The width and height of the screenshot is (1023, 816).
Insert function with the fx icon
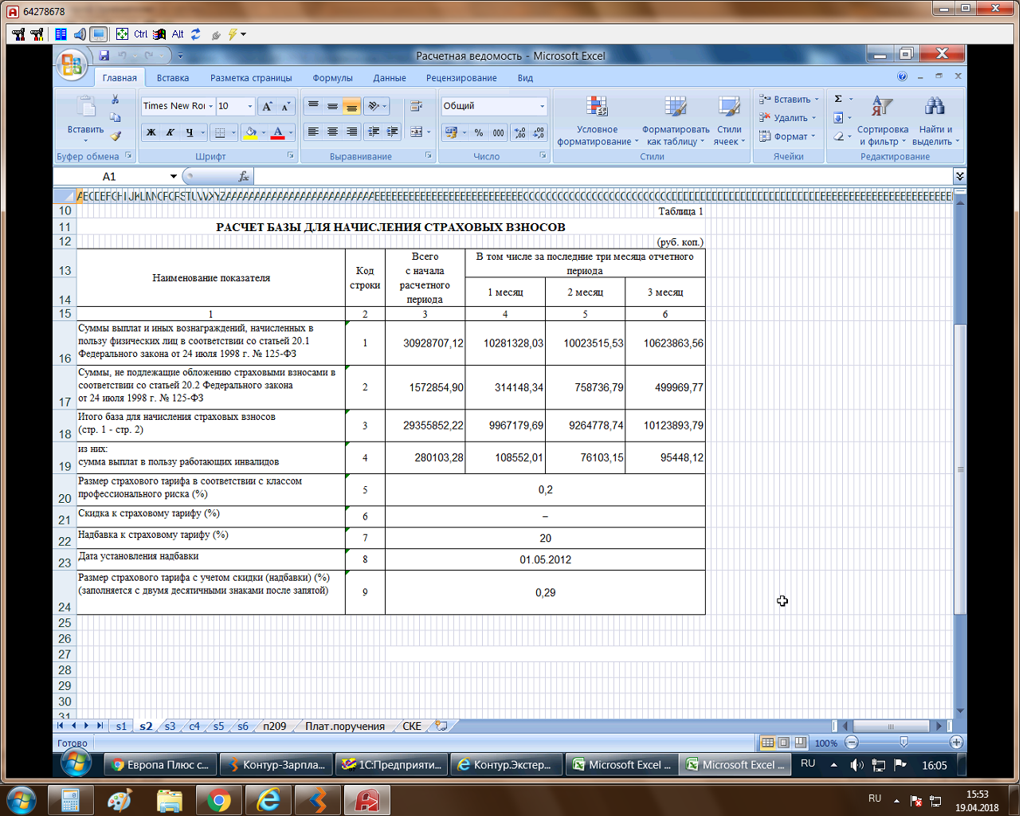pos(244,176)
